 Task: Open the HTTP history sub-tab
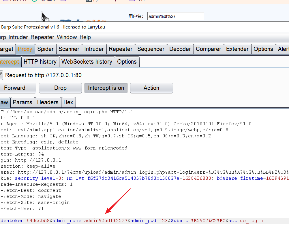tap(40, 62)
